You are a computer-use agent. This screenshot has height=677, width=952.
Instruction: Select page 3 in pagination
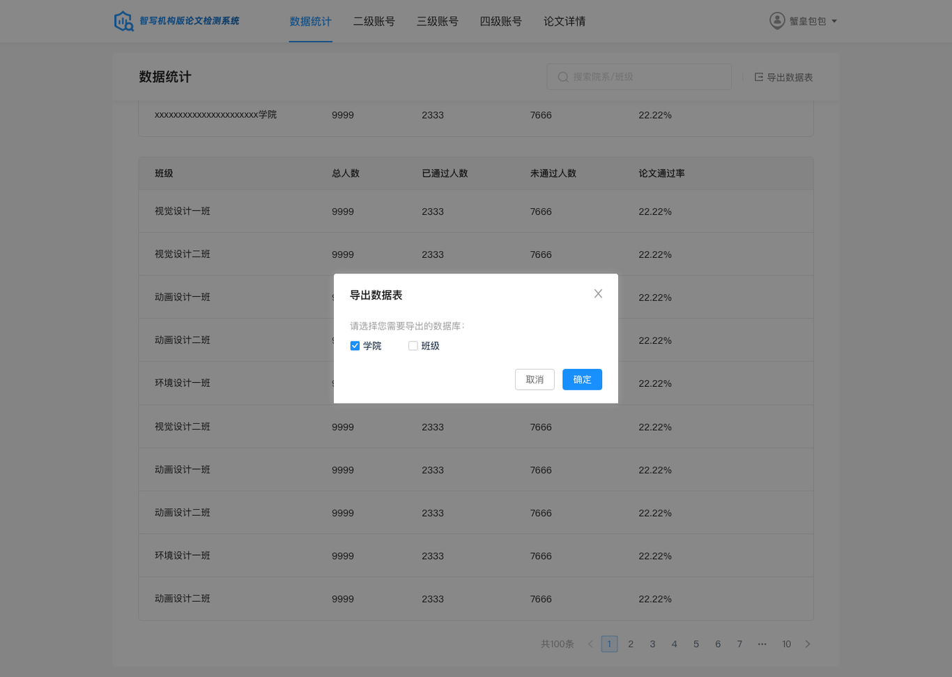[x=652, y=644]
